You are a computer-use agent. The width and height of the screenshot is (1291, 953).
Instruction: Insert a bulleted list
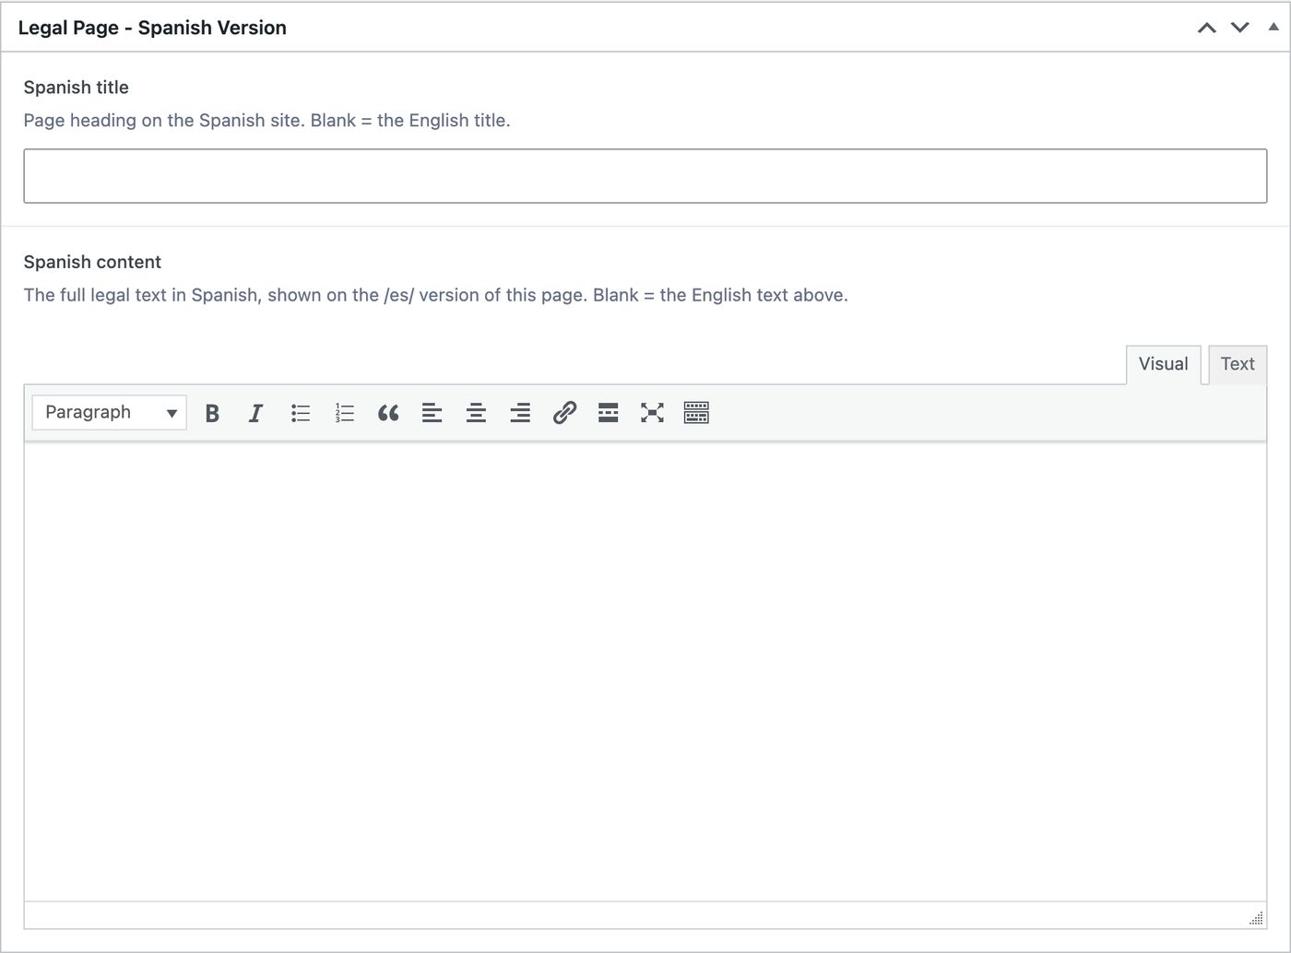pyautogui.click(x=300, y=413)
